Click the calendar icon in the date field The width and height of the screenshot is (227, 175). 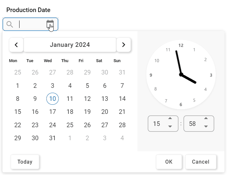[x=50, y=24]
